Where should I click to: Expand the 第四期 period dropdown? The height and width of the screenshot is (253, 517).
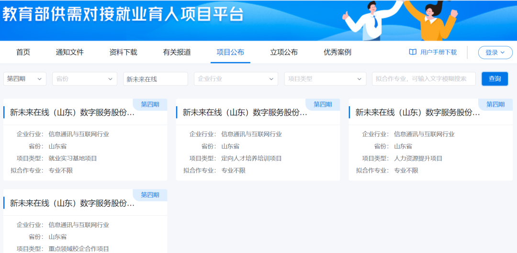click(x=25, y=79)
